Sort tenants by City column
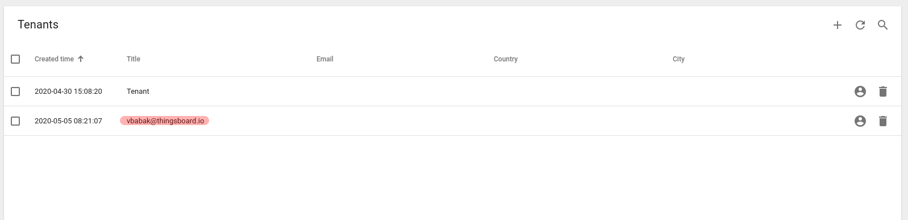Image resolution: width=908 pixels, height=220 pixels. point(678,59)
